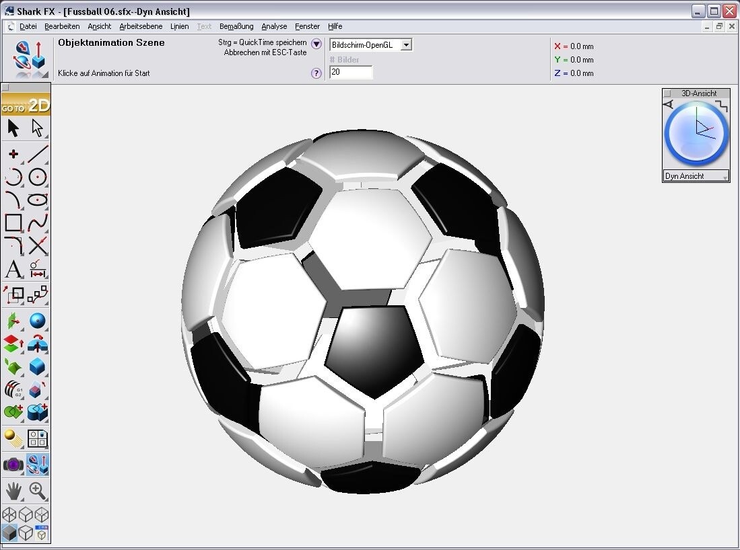Open the Bildschirm-OpenGL dropdown
Image resolution: width=740 pixels, height=550 pixels.
click(406, 45)
